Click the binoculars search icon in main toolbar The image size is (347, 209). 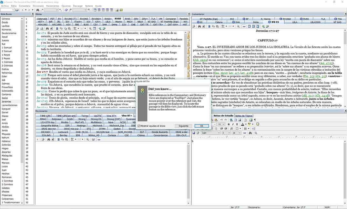(38, 10)
